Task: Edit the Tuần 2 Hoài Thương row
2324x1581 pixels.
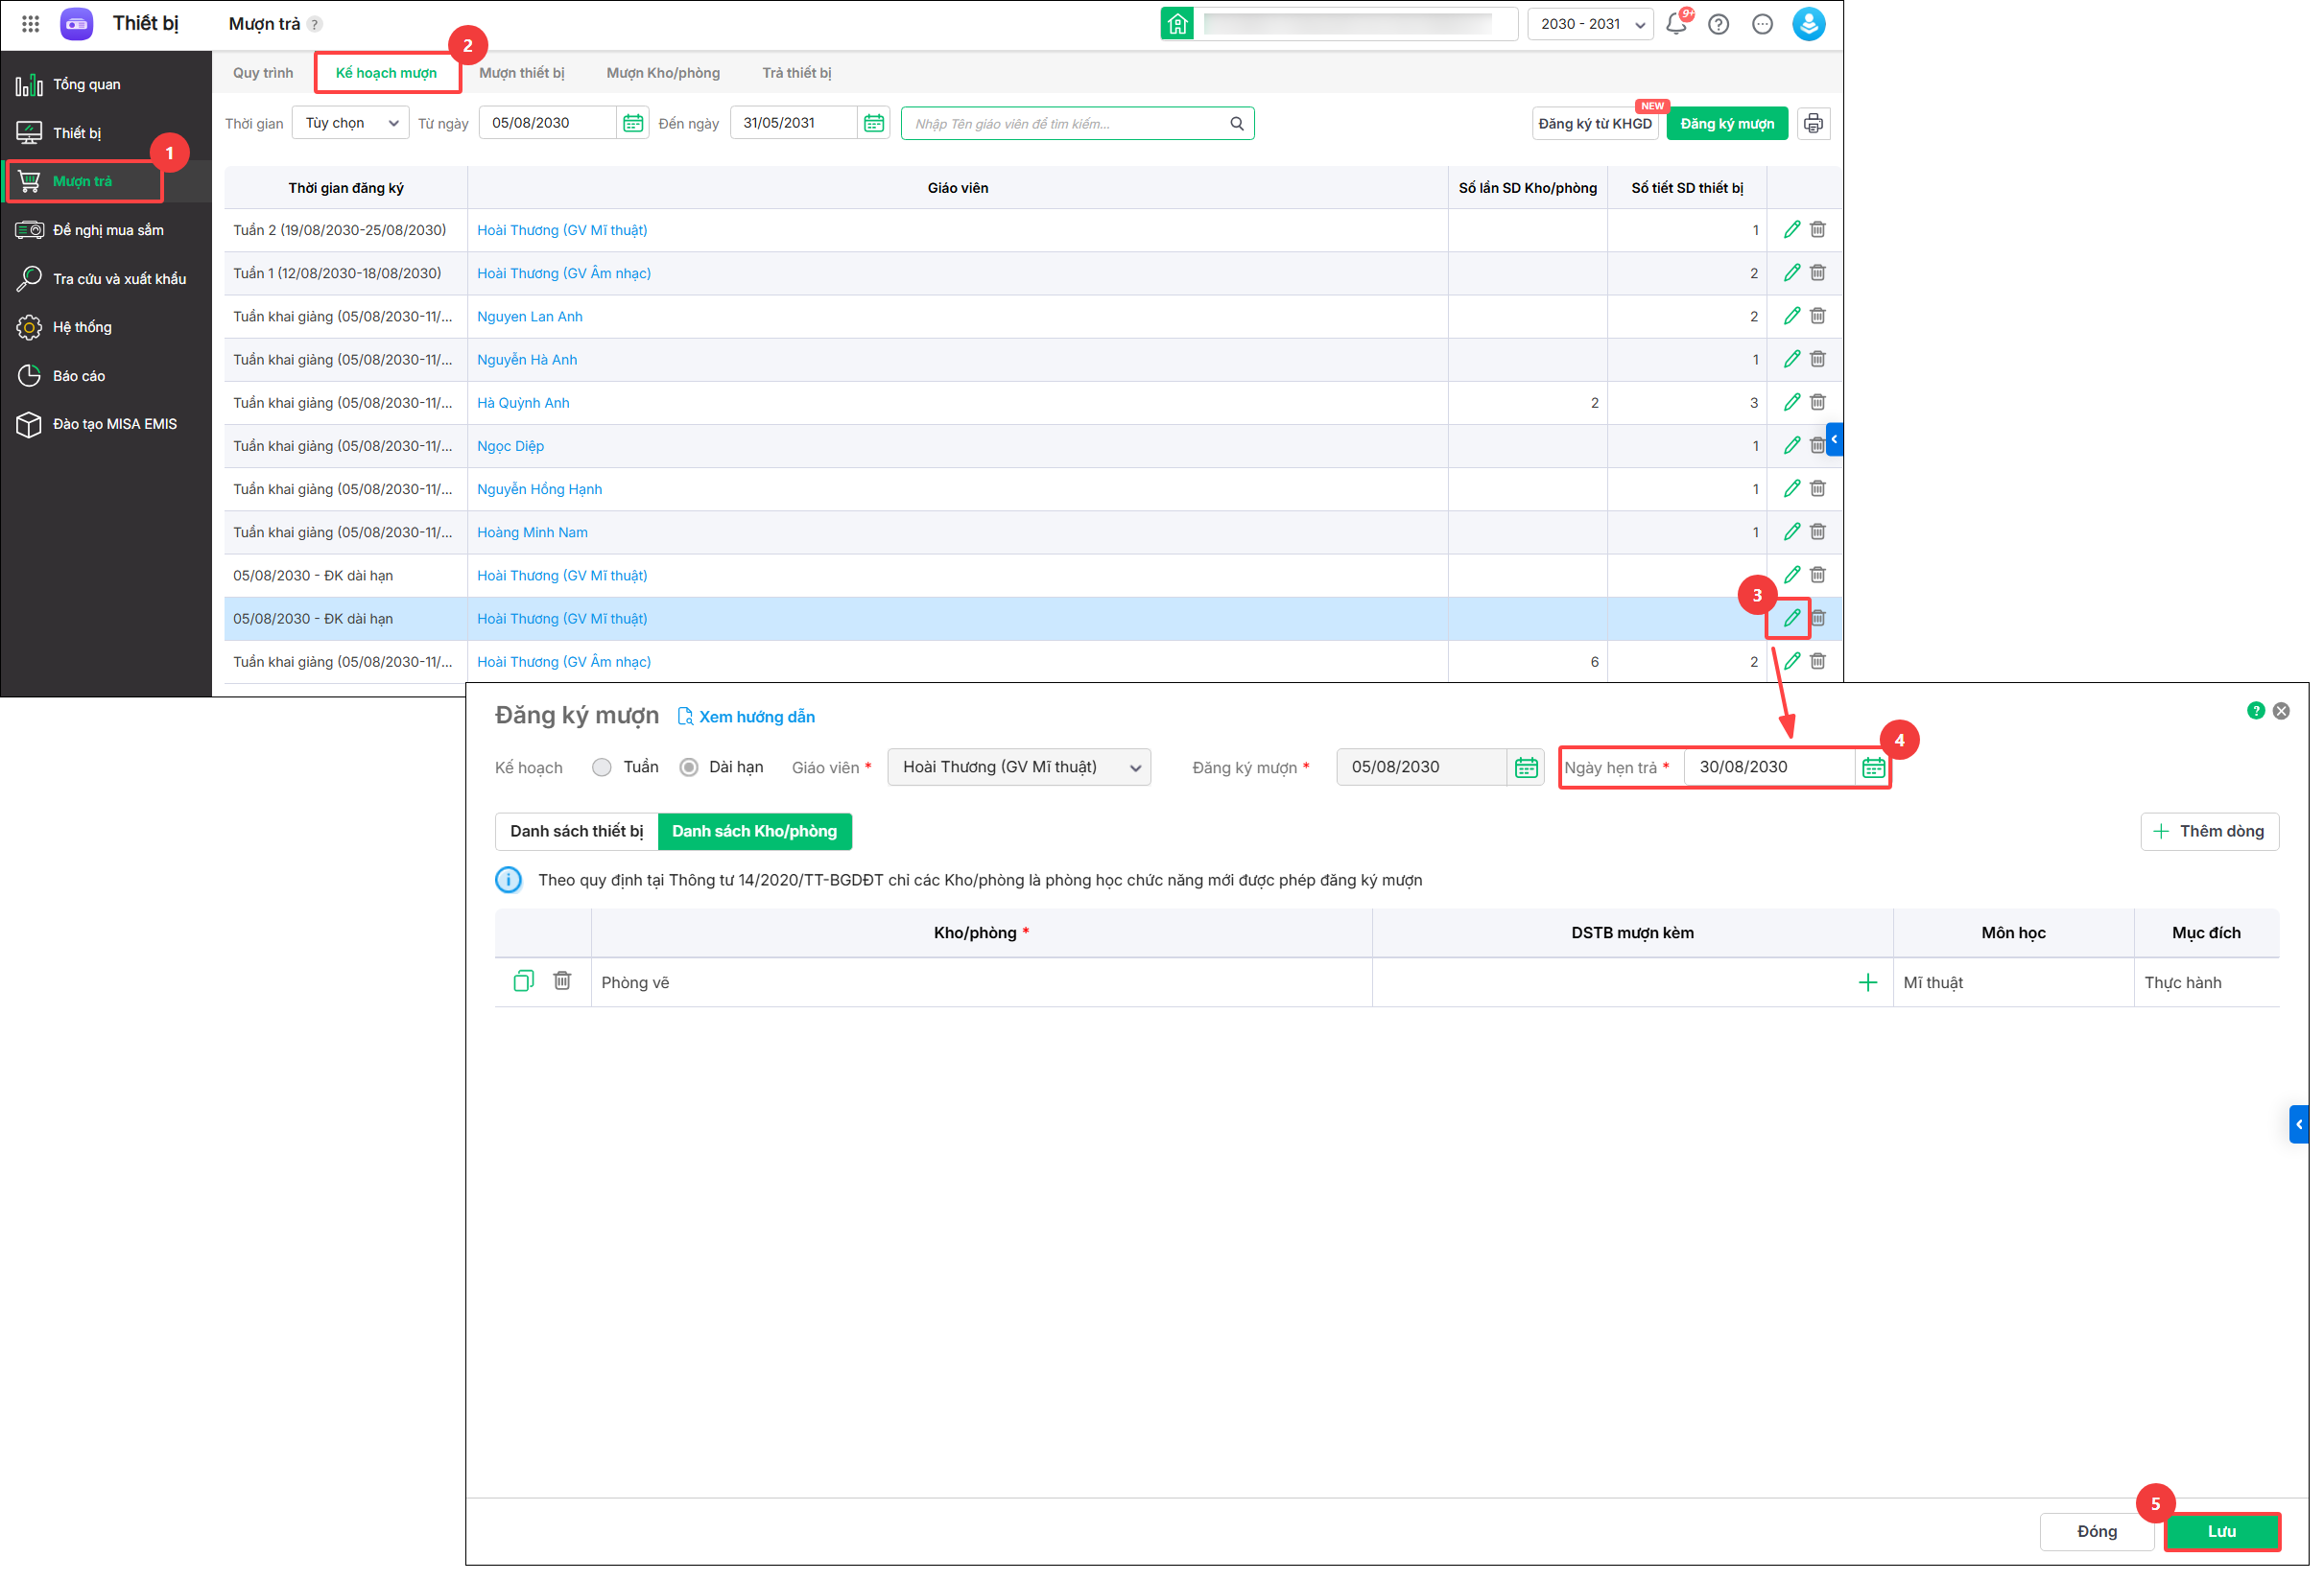Action: pyautogui.click(x=1791, y=230)
